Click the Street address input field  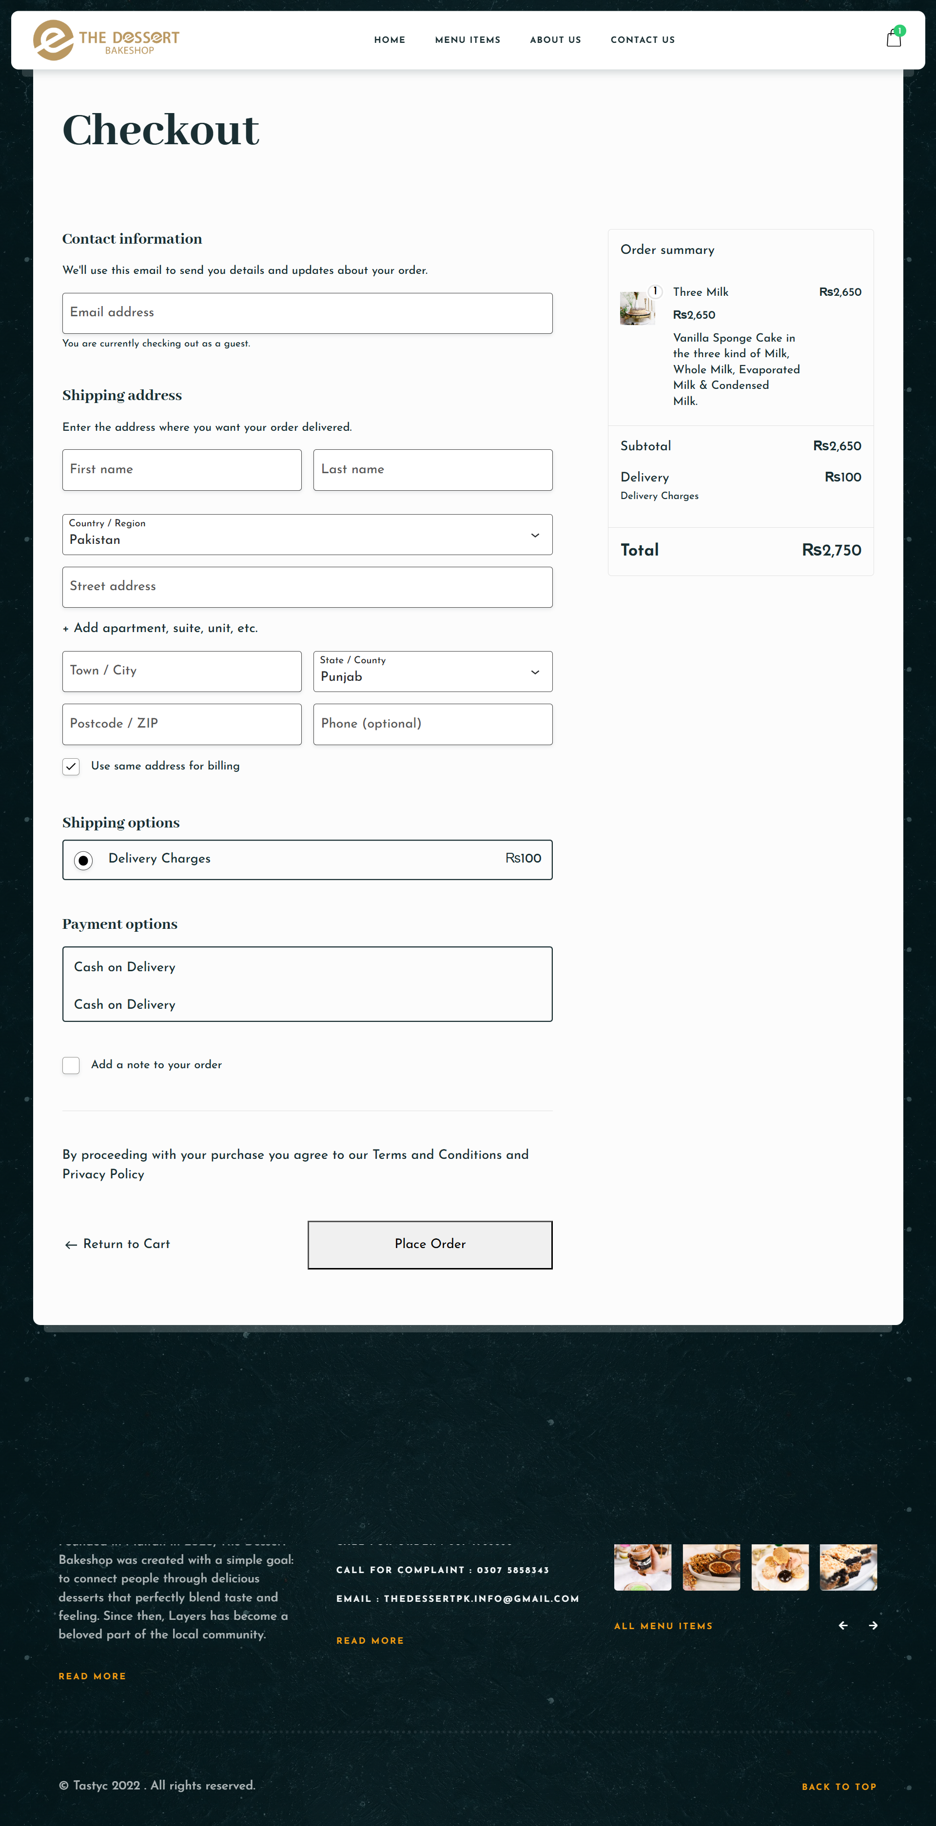pos(307,586)
